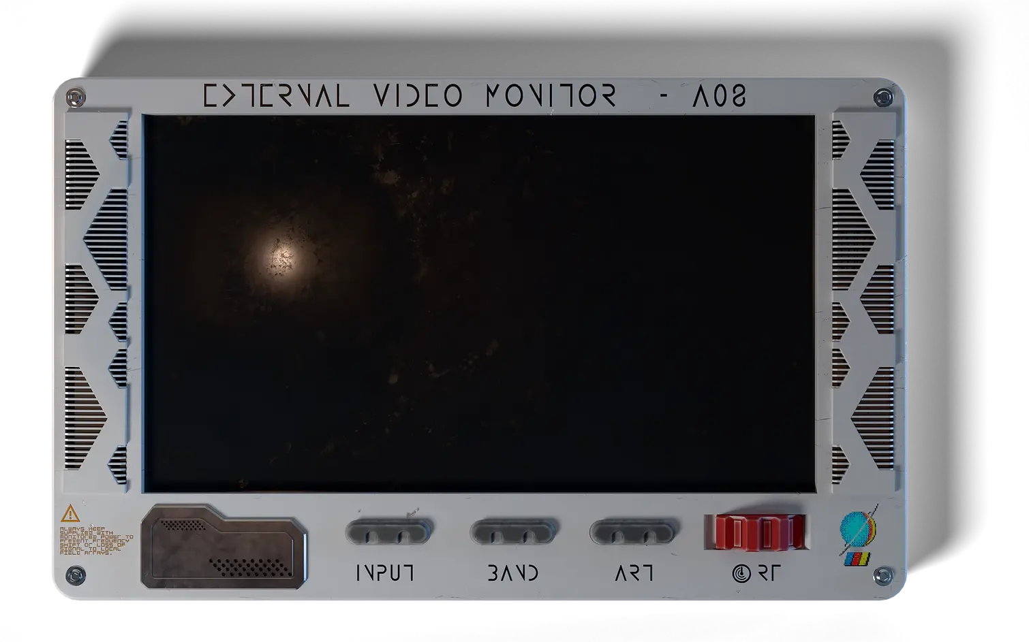Toggle the ART switch

tap(632, 531)
